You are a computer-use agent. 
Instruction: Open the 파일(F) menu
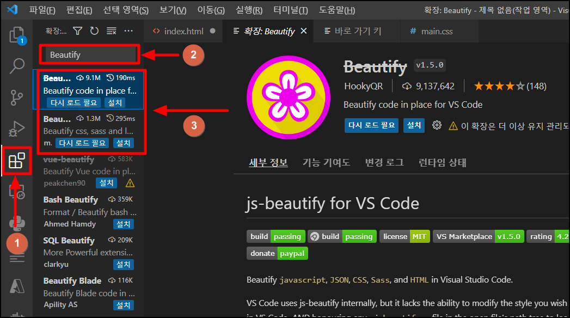pyautogui.click(x=42, y=10)
